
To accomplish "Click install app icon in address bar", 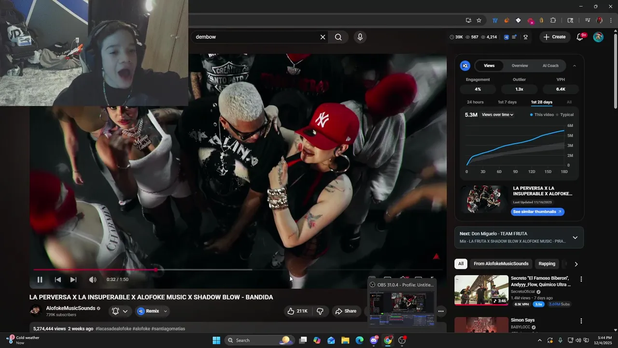I will [468, 20].
